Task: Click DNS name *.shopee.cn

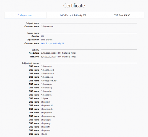Action: pos(46,66)
